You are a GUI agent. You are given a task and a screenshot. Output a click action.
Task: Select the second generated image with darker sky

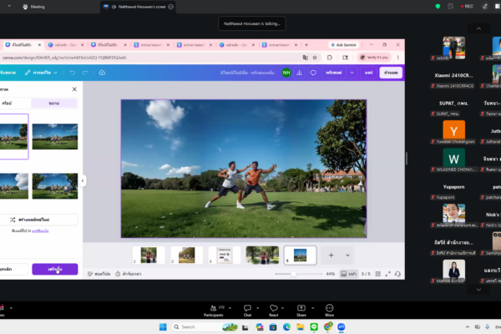[55, 136]
